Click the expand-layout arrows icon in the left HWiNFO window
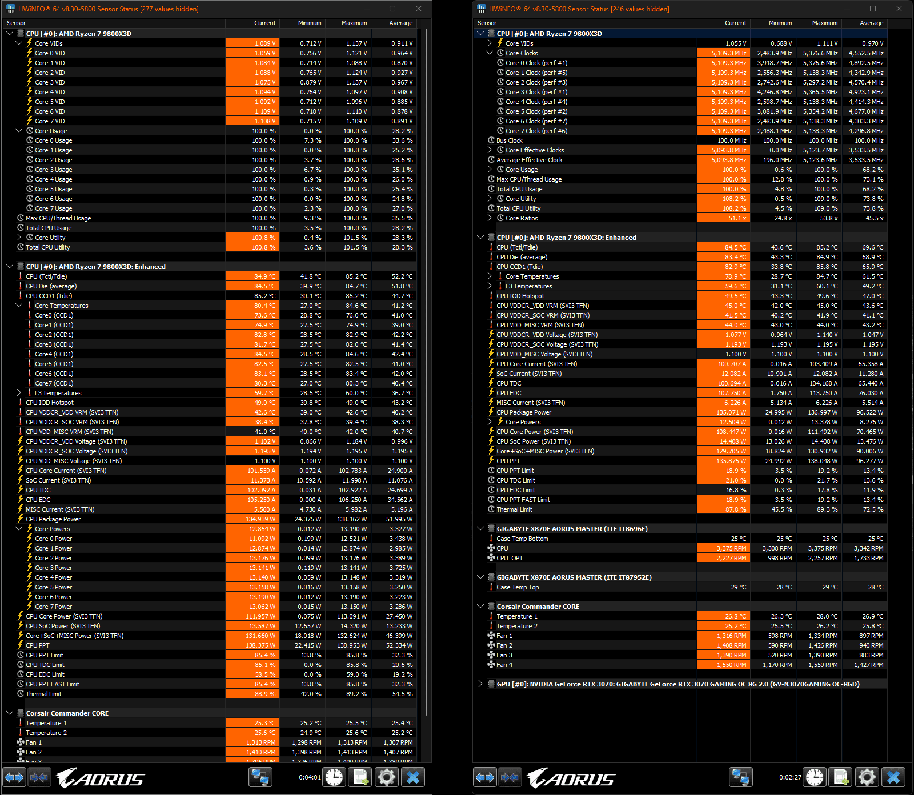This screenshot has width=914, height=795. point(14,777)
